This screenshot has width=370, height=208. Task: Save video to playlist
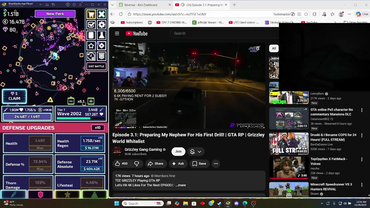coord(199,164)
